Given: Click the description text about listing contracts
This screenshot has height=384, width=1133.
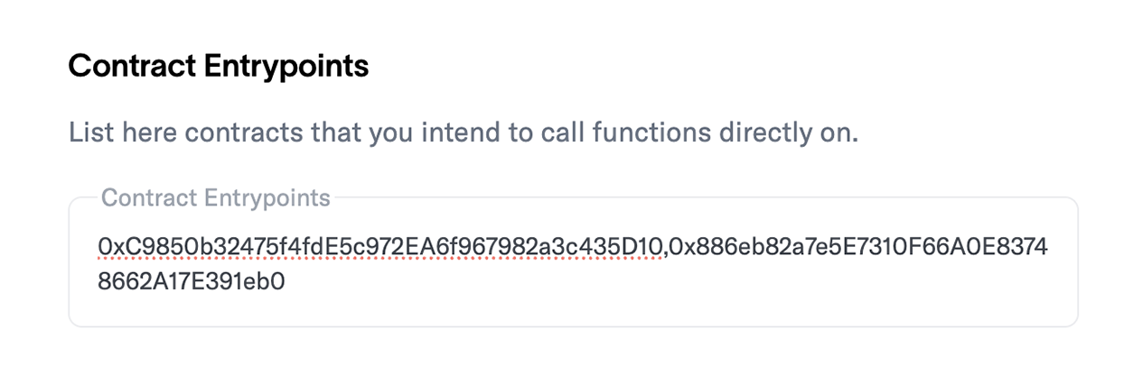Looking at the screenshot, I should tap(463, 133).
